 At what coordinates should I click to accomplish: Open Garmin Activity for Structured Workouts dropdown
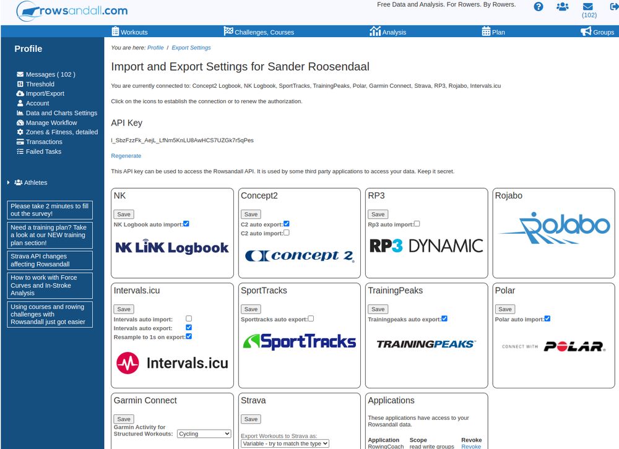pos(204,434)
